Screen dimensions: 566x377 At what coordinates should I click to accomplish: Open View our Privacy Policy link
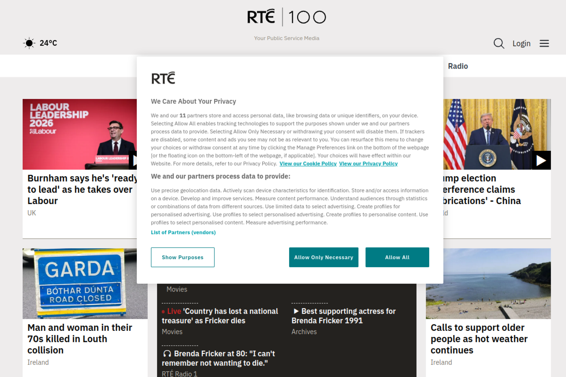tap(368, 163)
